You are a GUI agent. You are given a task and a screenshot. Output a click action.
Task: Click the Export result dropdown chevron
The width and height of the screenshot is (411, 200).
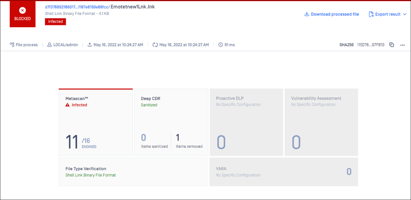405,14
